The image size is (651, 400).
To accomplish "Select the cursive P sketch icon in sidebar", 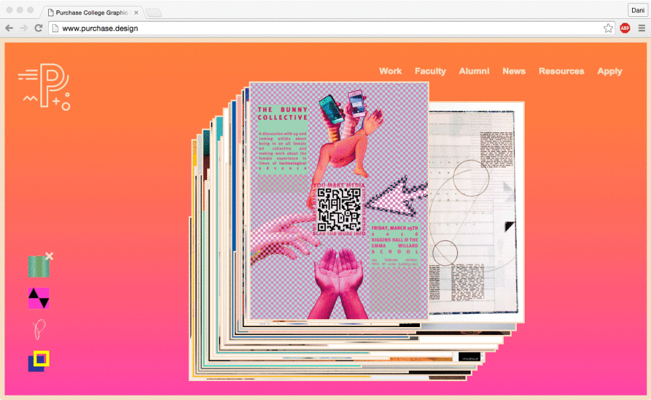I will 37,330.
